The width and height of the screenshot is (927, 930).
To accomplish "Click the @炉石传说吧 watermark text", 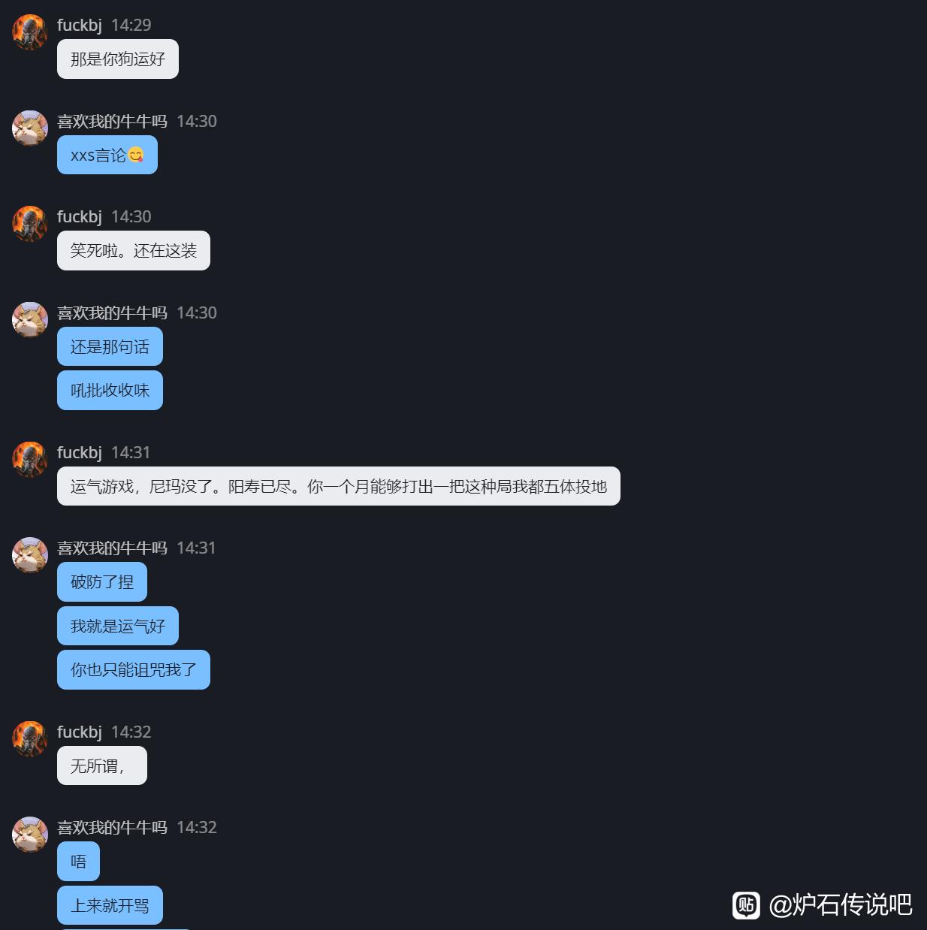I will pos(841,905).
